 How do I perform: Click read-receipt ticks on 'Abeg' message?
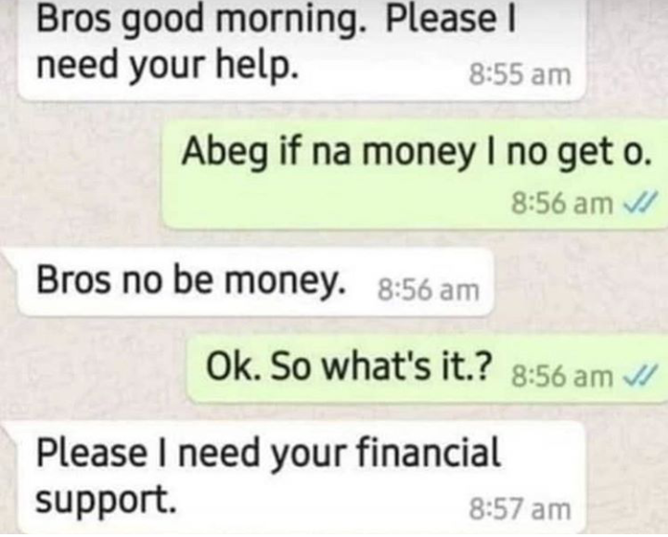(x=636, y=204)
